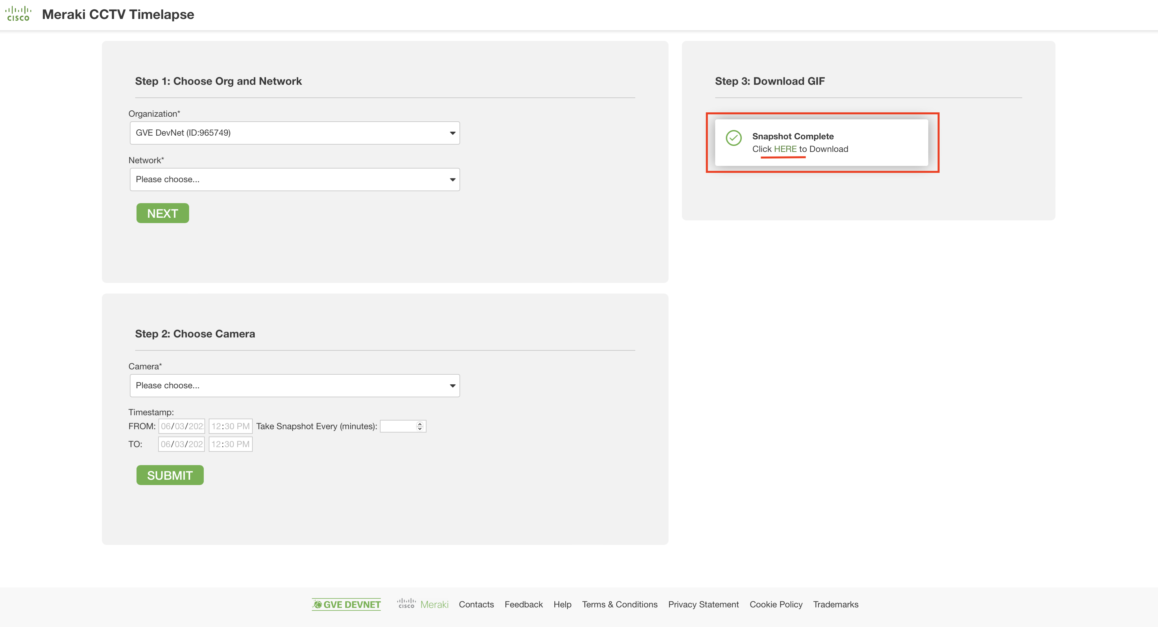The image size is (1158, 627).
Task: Click the snapshot interval stepper arrows
Action: pos(420,426)
